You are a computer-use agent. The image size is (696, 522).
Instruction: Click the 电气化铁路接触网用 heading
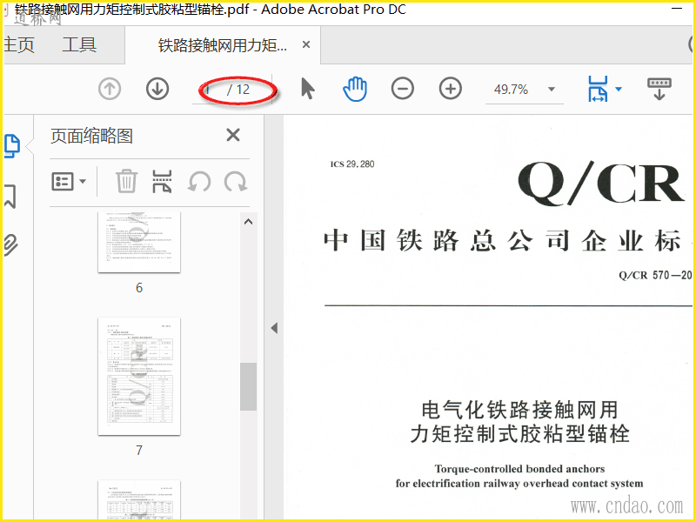[519, 409]
